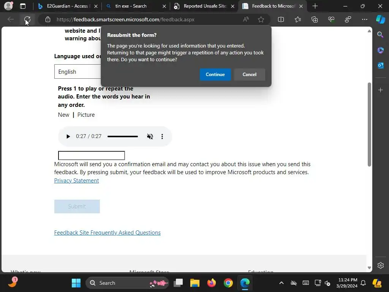Screen dimensions: 389x292
Task: Play the audio captcha
Action: click(68, 136)
